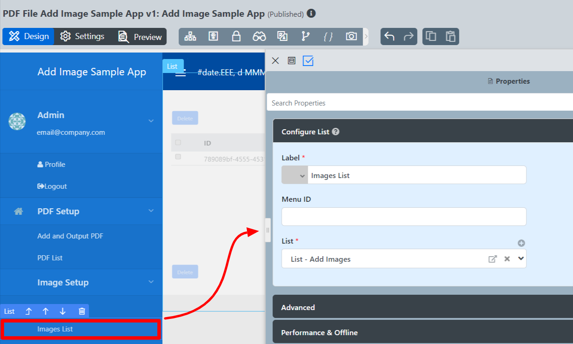Switch to the Preview tab
The width and height of the screenshot is (573, 344).
(140, 37)
